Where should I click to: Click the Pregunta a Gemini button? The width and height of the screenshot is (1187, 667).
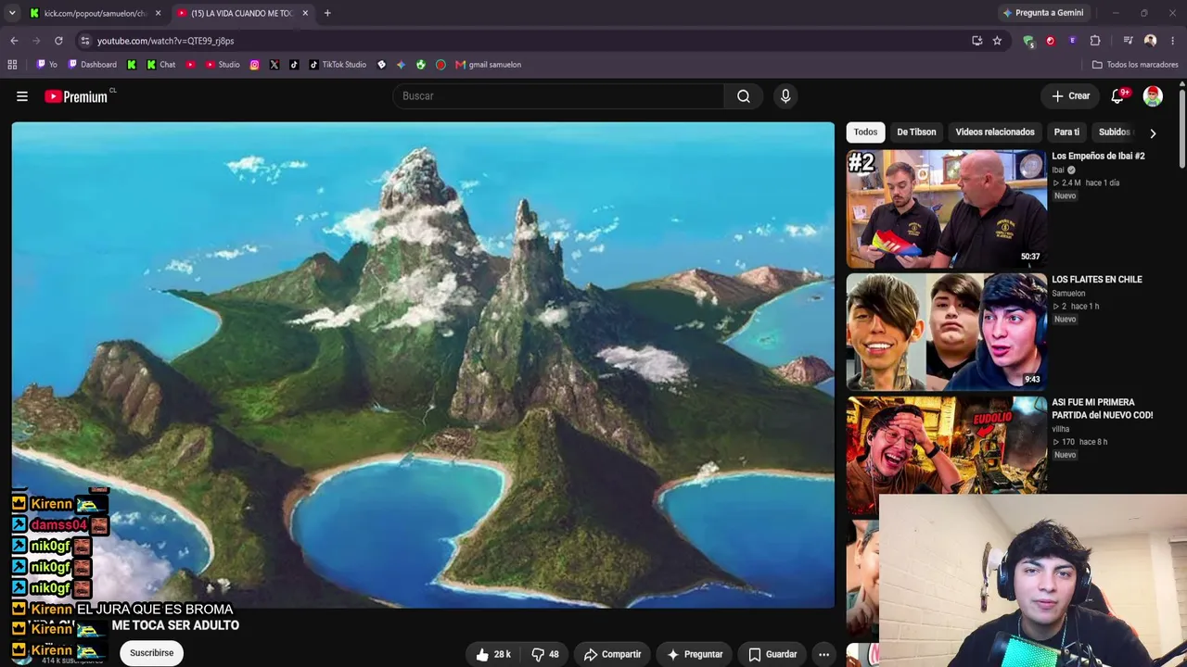[x=1042, y=13]
